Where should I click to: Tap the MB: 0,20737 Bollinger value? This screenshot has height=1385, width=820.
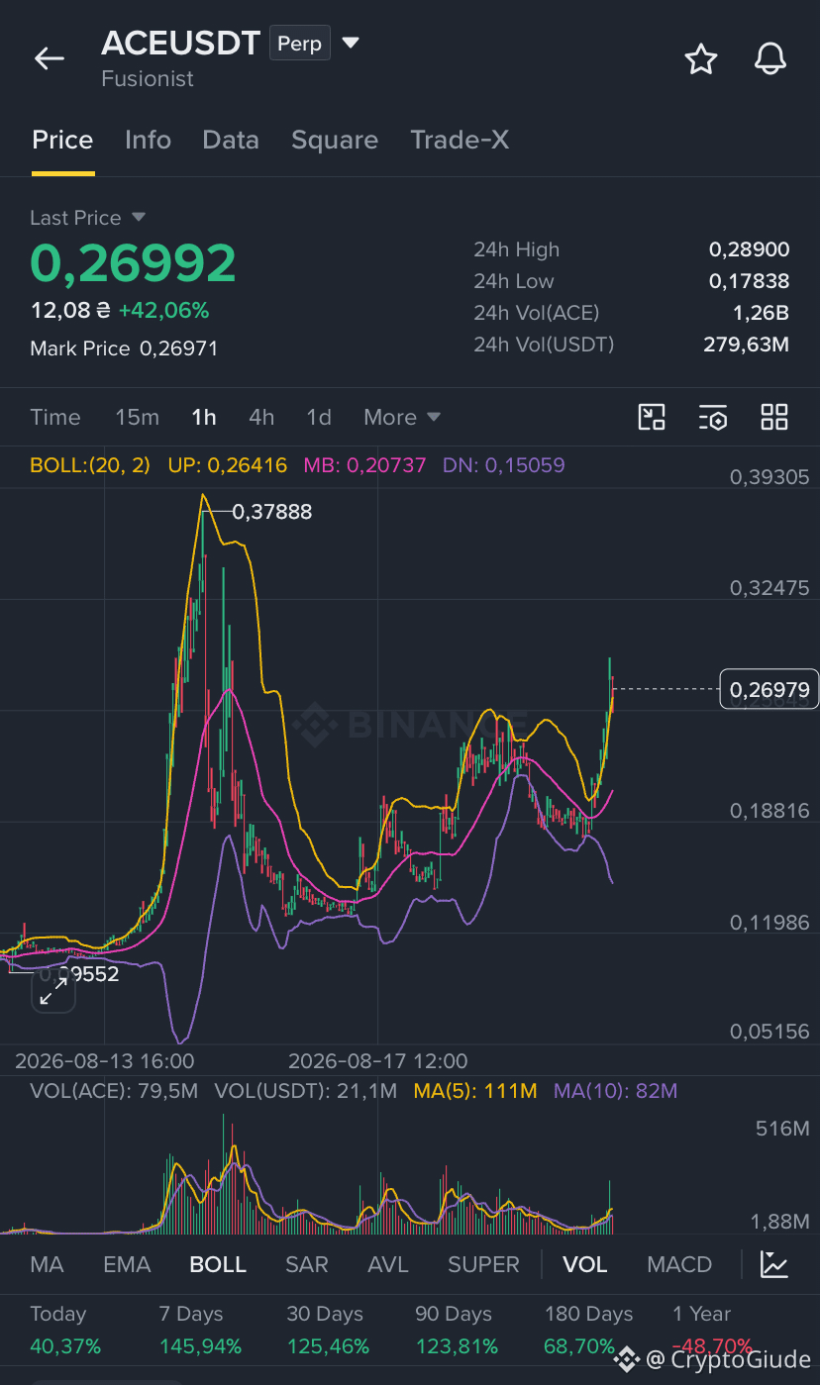pos(363,465)
